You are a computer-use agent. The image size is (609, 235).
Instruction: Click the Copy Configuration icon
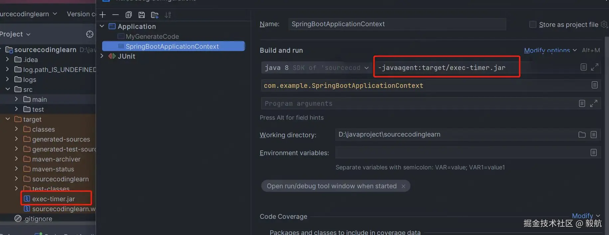[x=129, y=15]
